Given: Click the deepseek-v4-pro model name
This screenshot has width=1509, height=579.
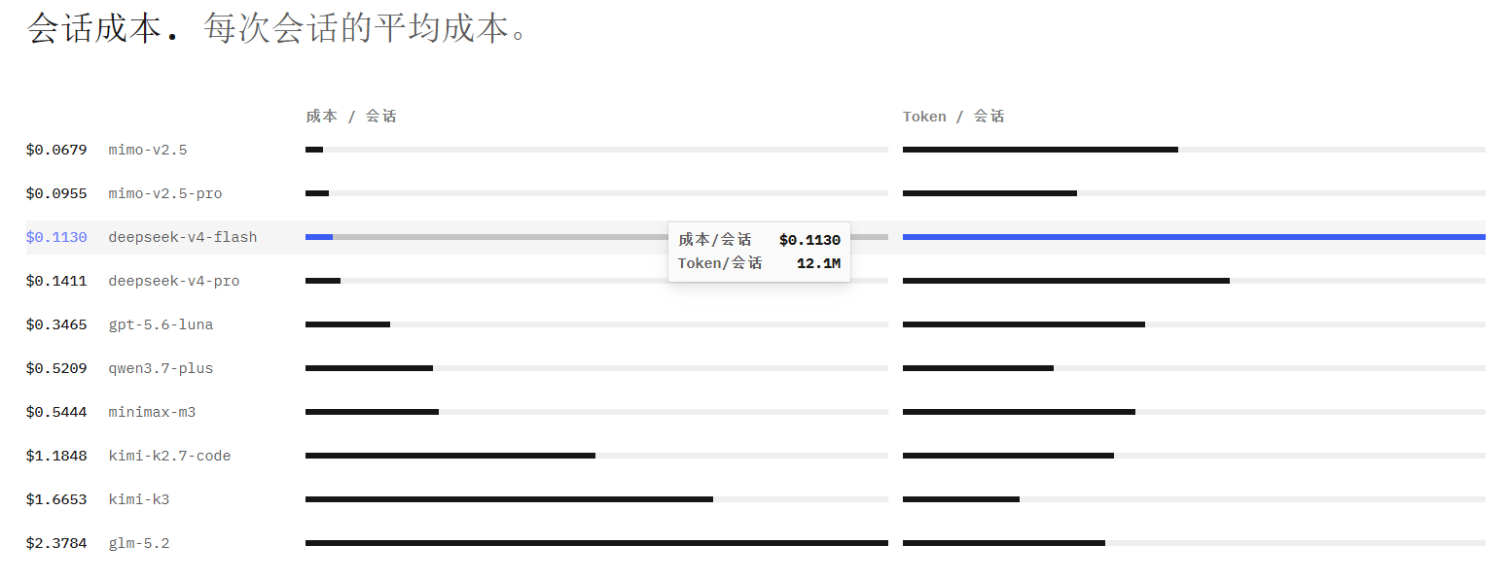Looking at the screenshot, I should point(174,281).
